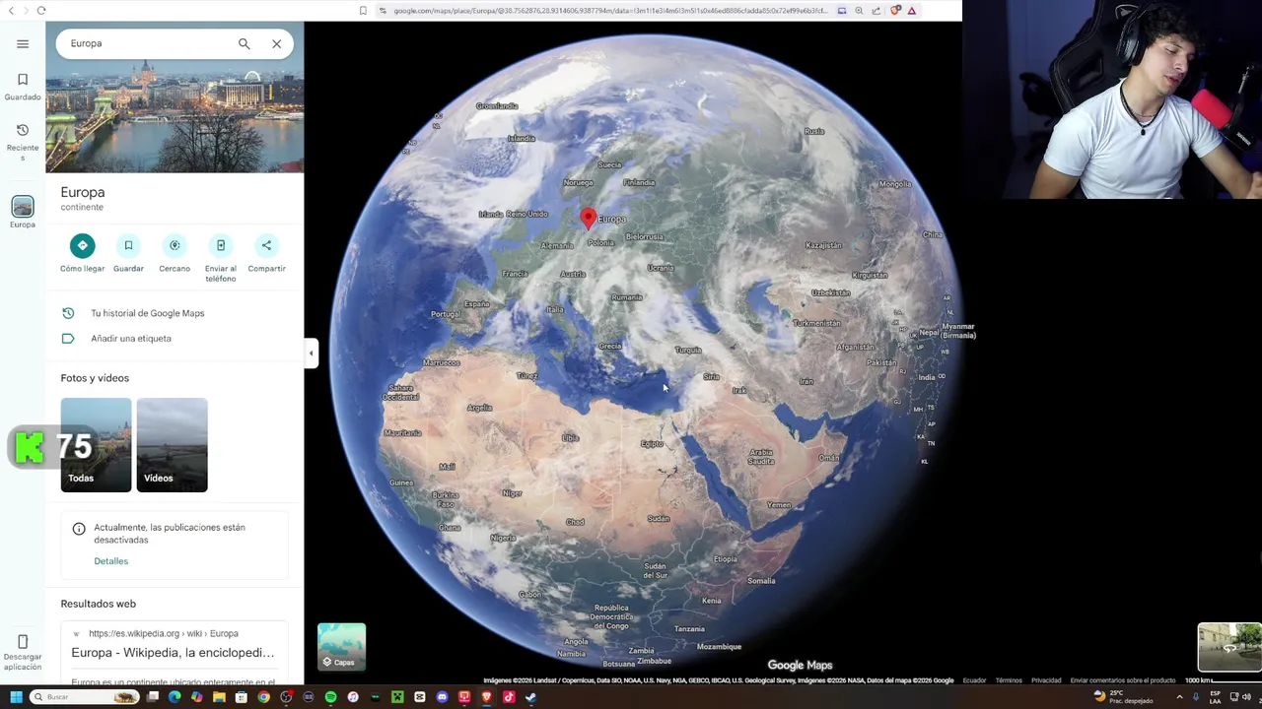Collapse the side panel arrow
The image size is (1262, 709).
click(x=312, y=353)
